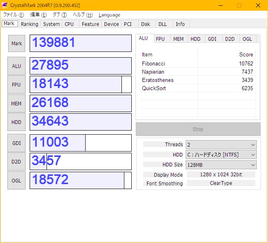Select the ALU results tab
The height and width of the screenshot is (243, 268).
tap(145, 38)
